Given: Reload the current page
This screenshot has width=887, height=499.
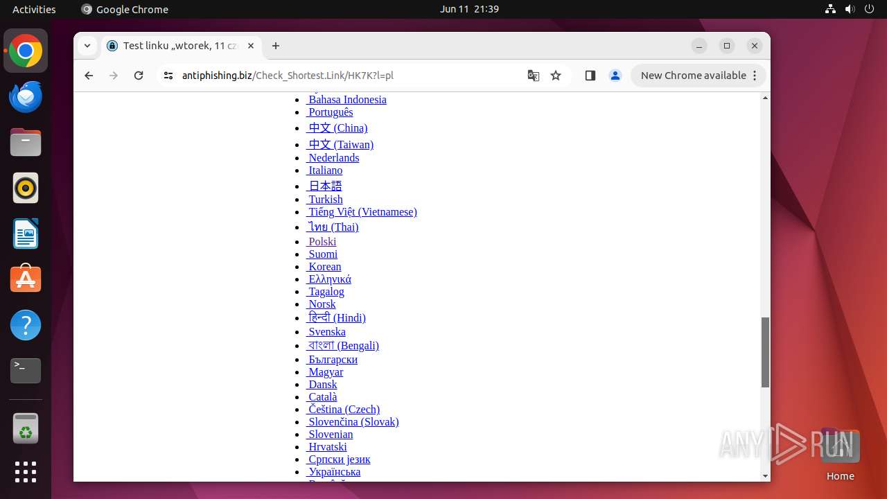Looking at the screenshot, I should [x=139, y=76].
